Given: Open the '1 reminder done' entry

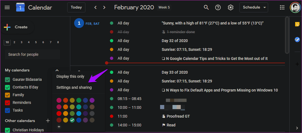Looking at the screenshot, I should click(178, 32).
